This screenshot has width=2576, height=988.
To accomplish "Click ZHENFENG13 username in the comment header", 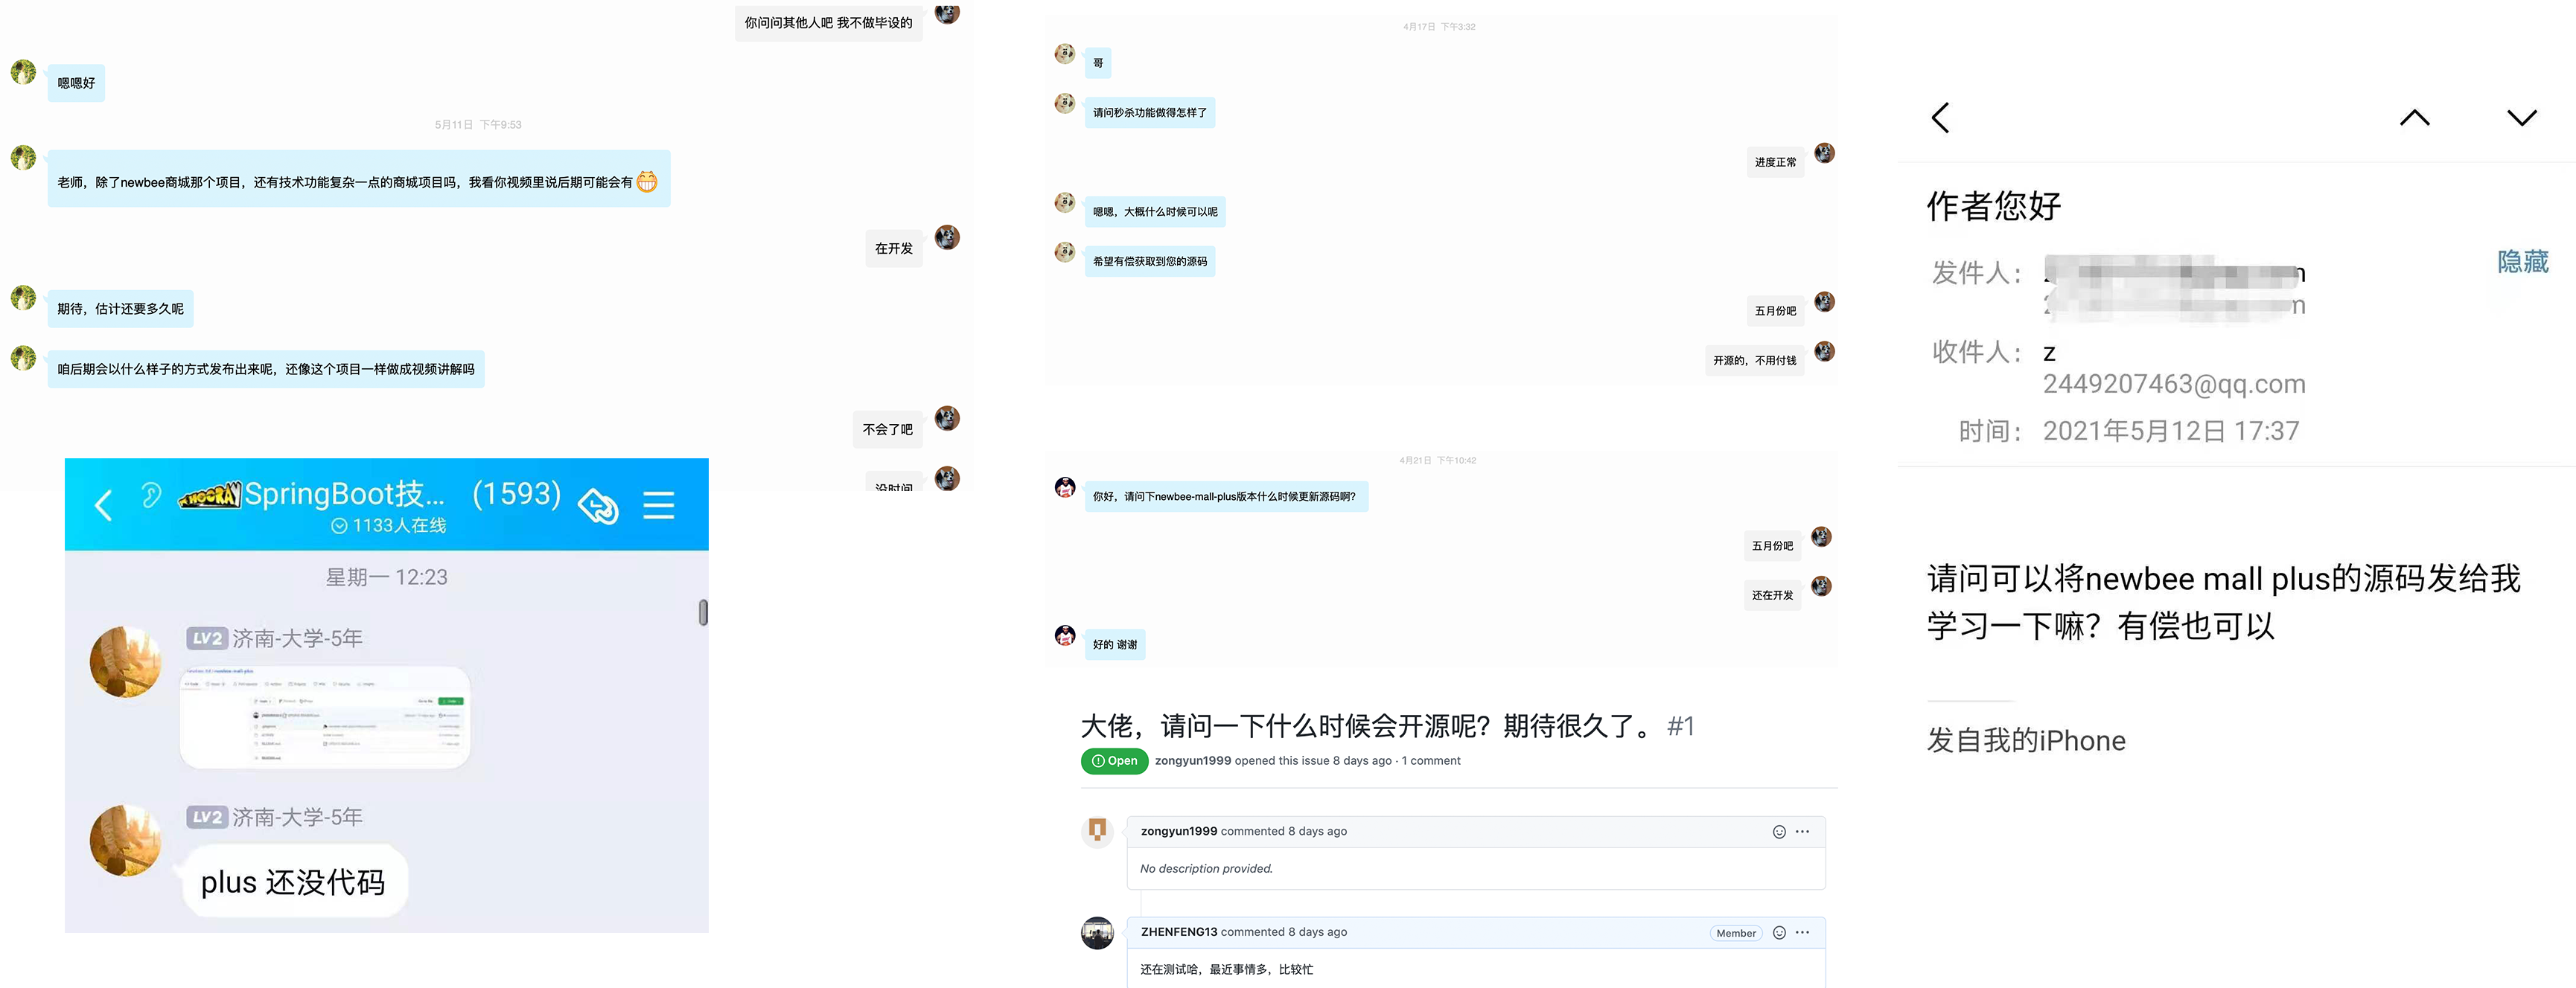I will tap(1179, 932).
